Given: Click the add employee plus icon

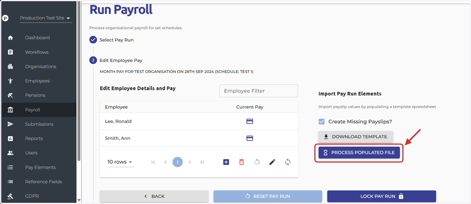Looking at the screenshot, I should 226,162.
